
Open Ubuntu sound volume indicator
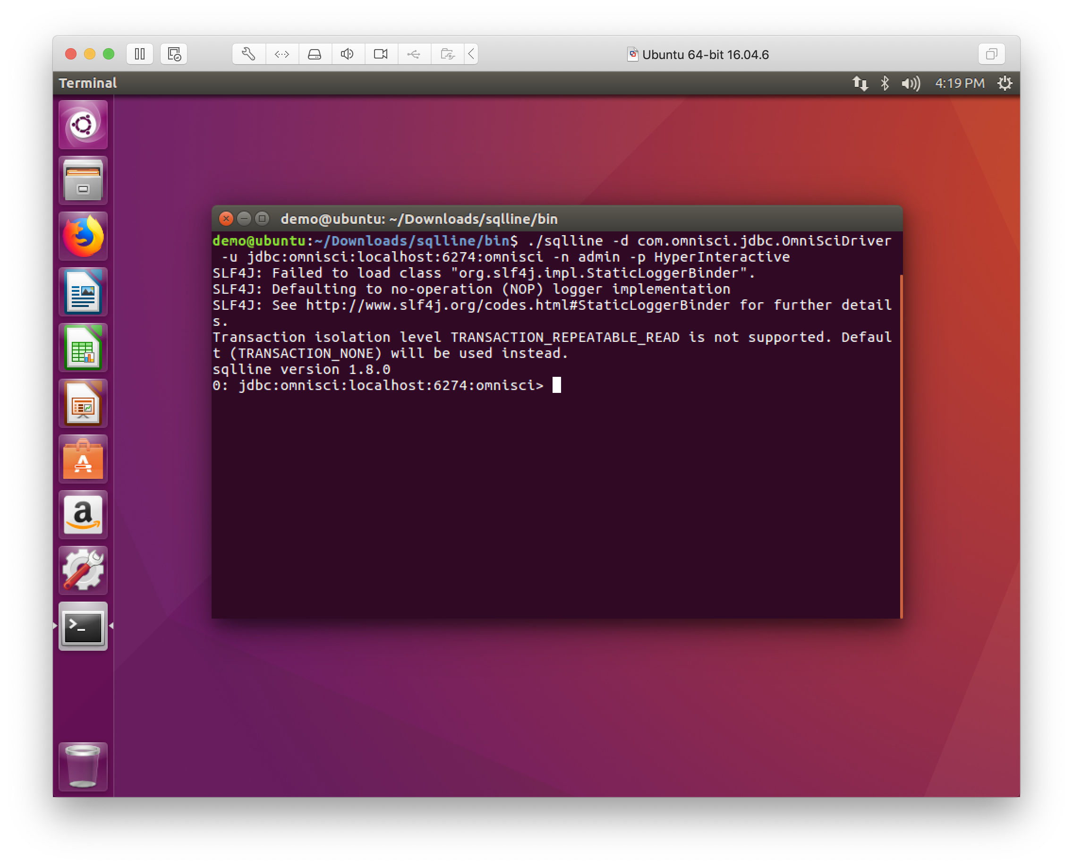[x=911, y=83]
